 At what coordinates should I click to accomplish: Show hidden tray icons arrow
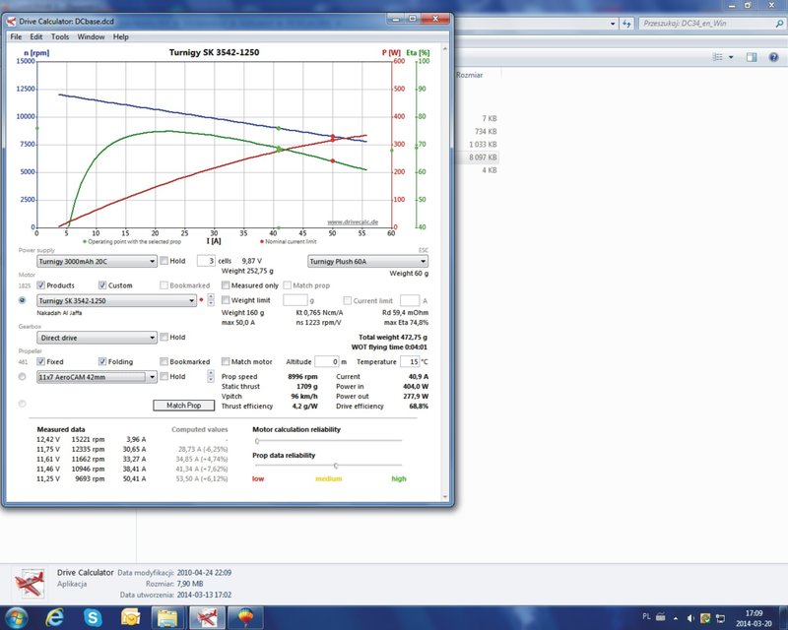pyautogui.click(x=676, y=618)
